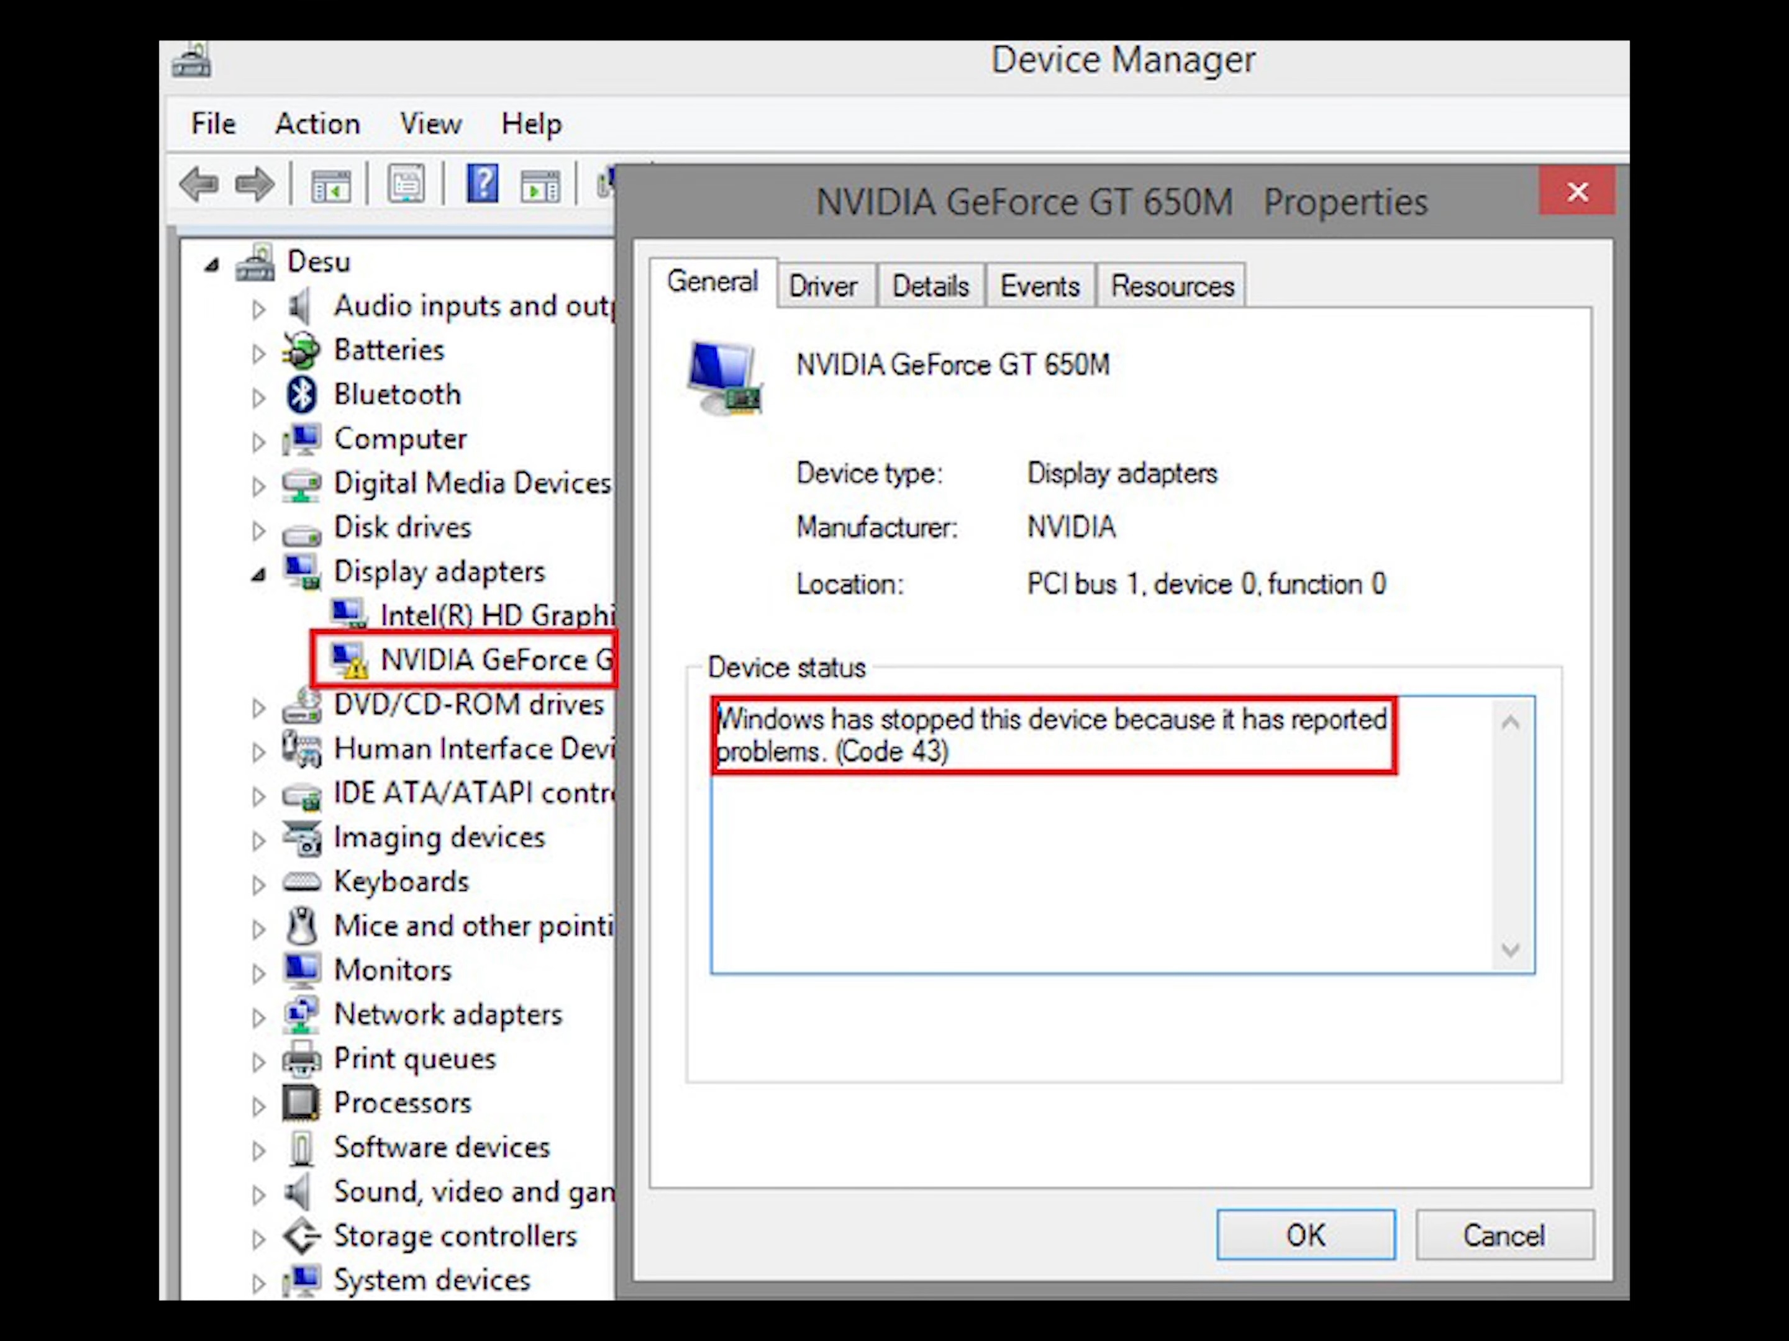Click the Properties toolbar icon
The height and width of the screenshot is (1341, 1789).
[407, 184]
